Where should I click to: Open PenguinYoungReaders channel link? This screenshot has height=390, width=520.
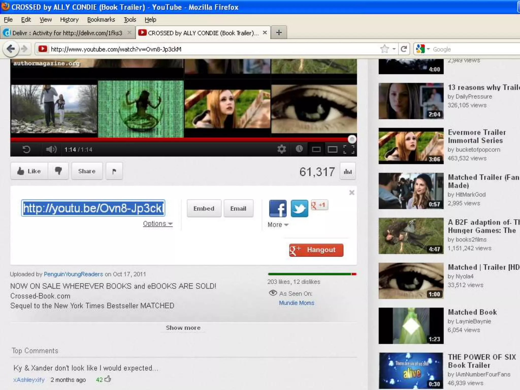point(73,274)
